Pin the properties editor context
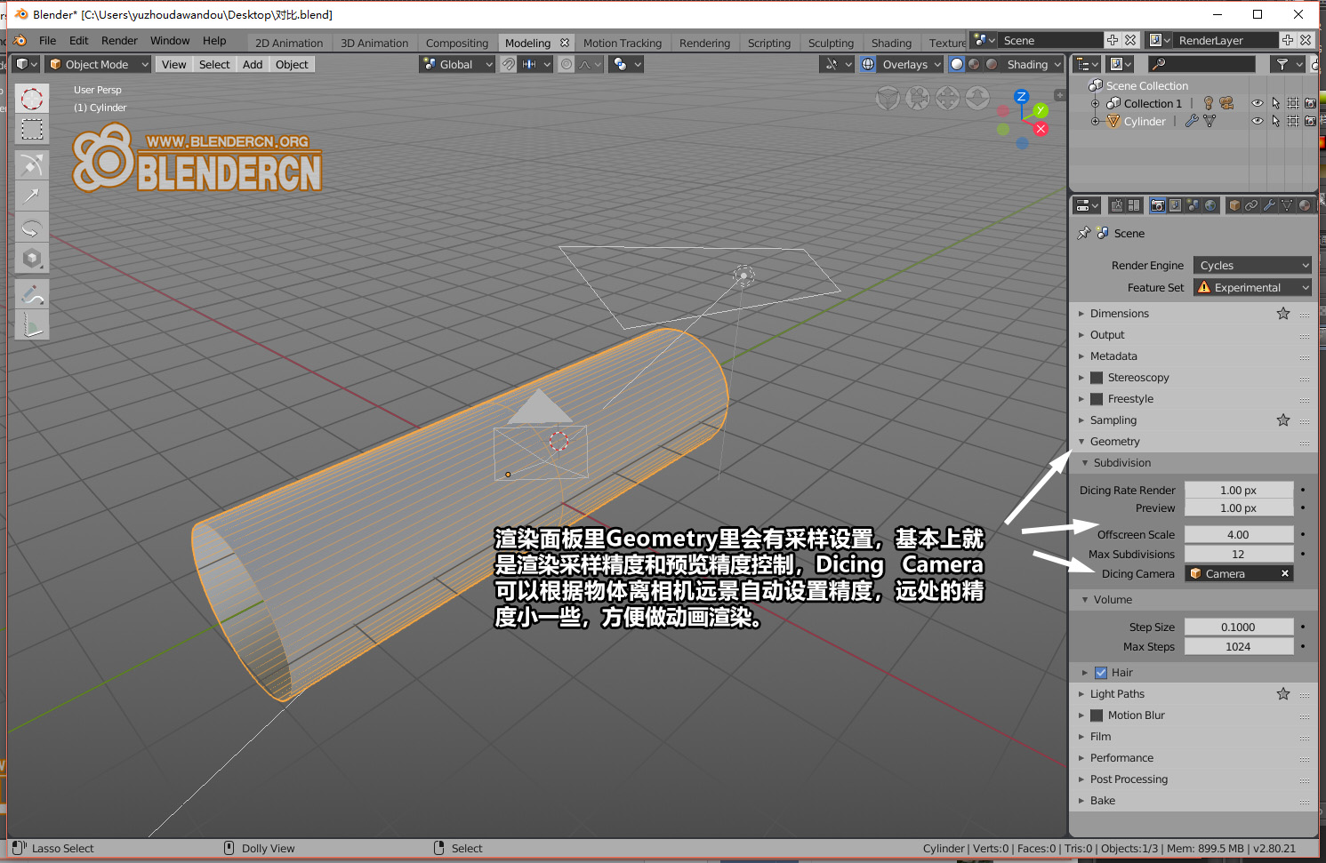The height and width of the screenshot is (863, 1326). click(x=1083, y=233)
